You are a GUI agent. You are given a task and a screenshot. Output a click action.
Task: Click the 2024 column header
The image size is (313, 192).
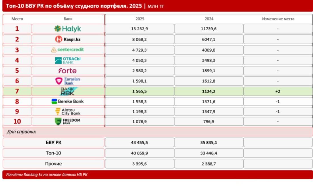point(209,19)
